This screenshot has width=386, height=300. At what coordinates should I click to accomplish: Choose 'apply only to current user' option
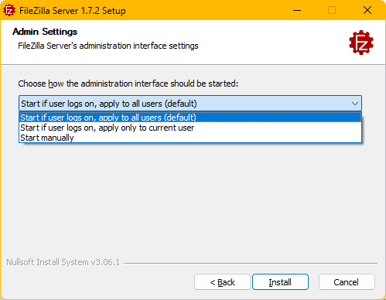(x=190, y=128)
